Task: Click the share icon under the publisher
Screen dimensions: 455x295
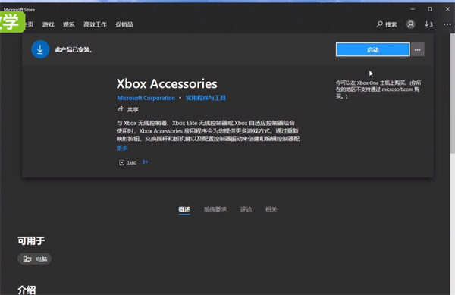Action: [120, 109]
